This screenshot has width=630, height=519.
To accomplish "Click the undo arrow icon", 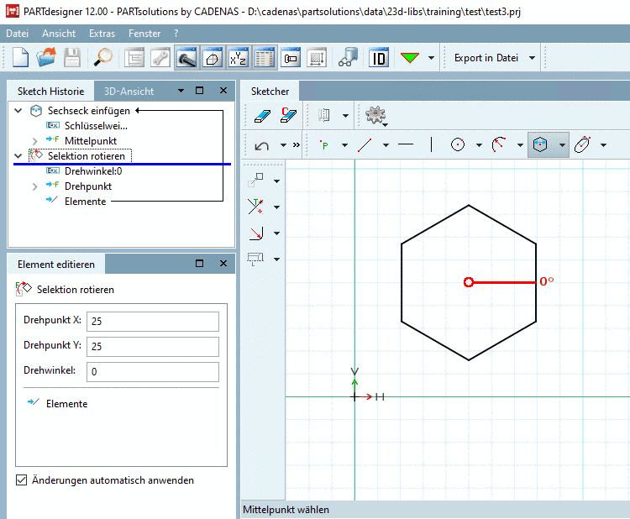I will click(x=262, y=144).
